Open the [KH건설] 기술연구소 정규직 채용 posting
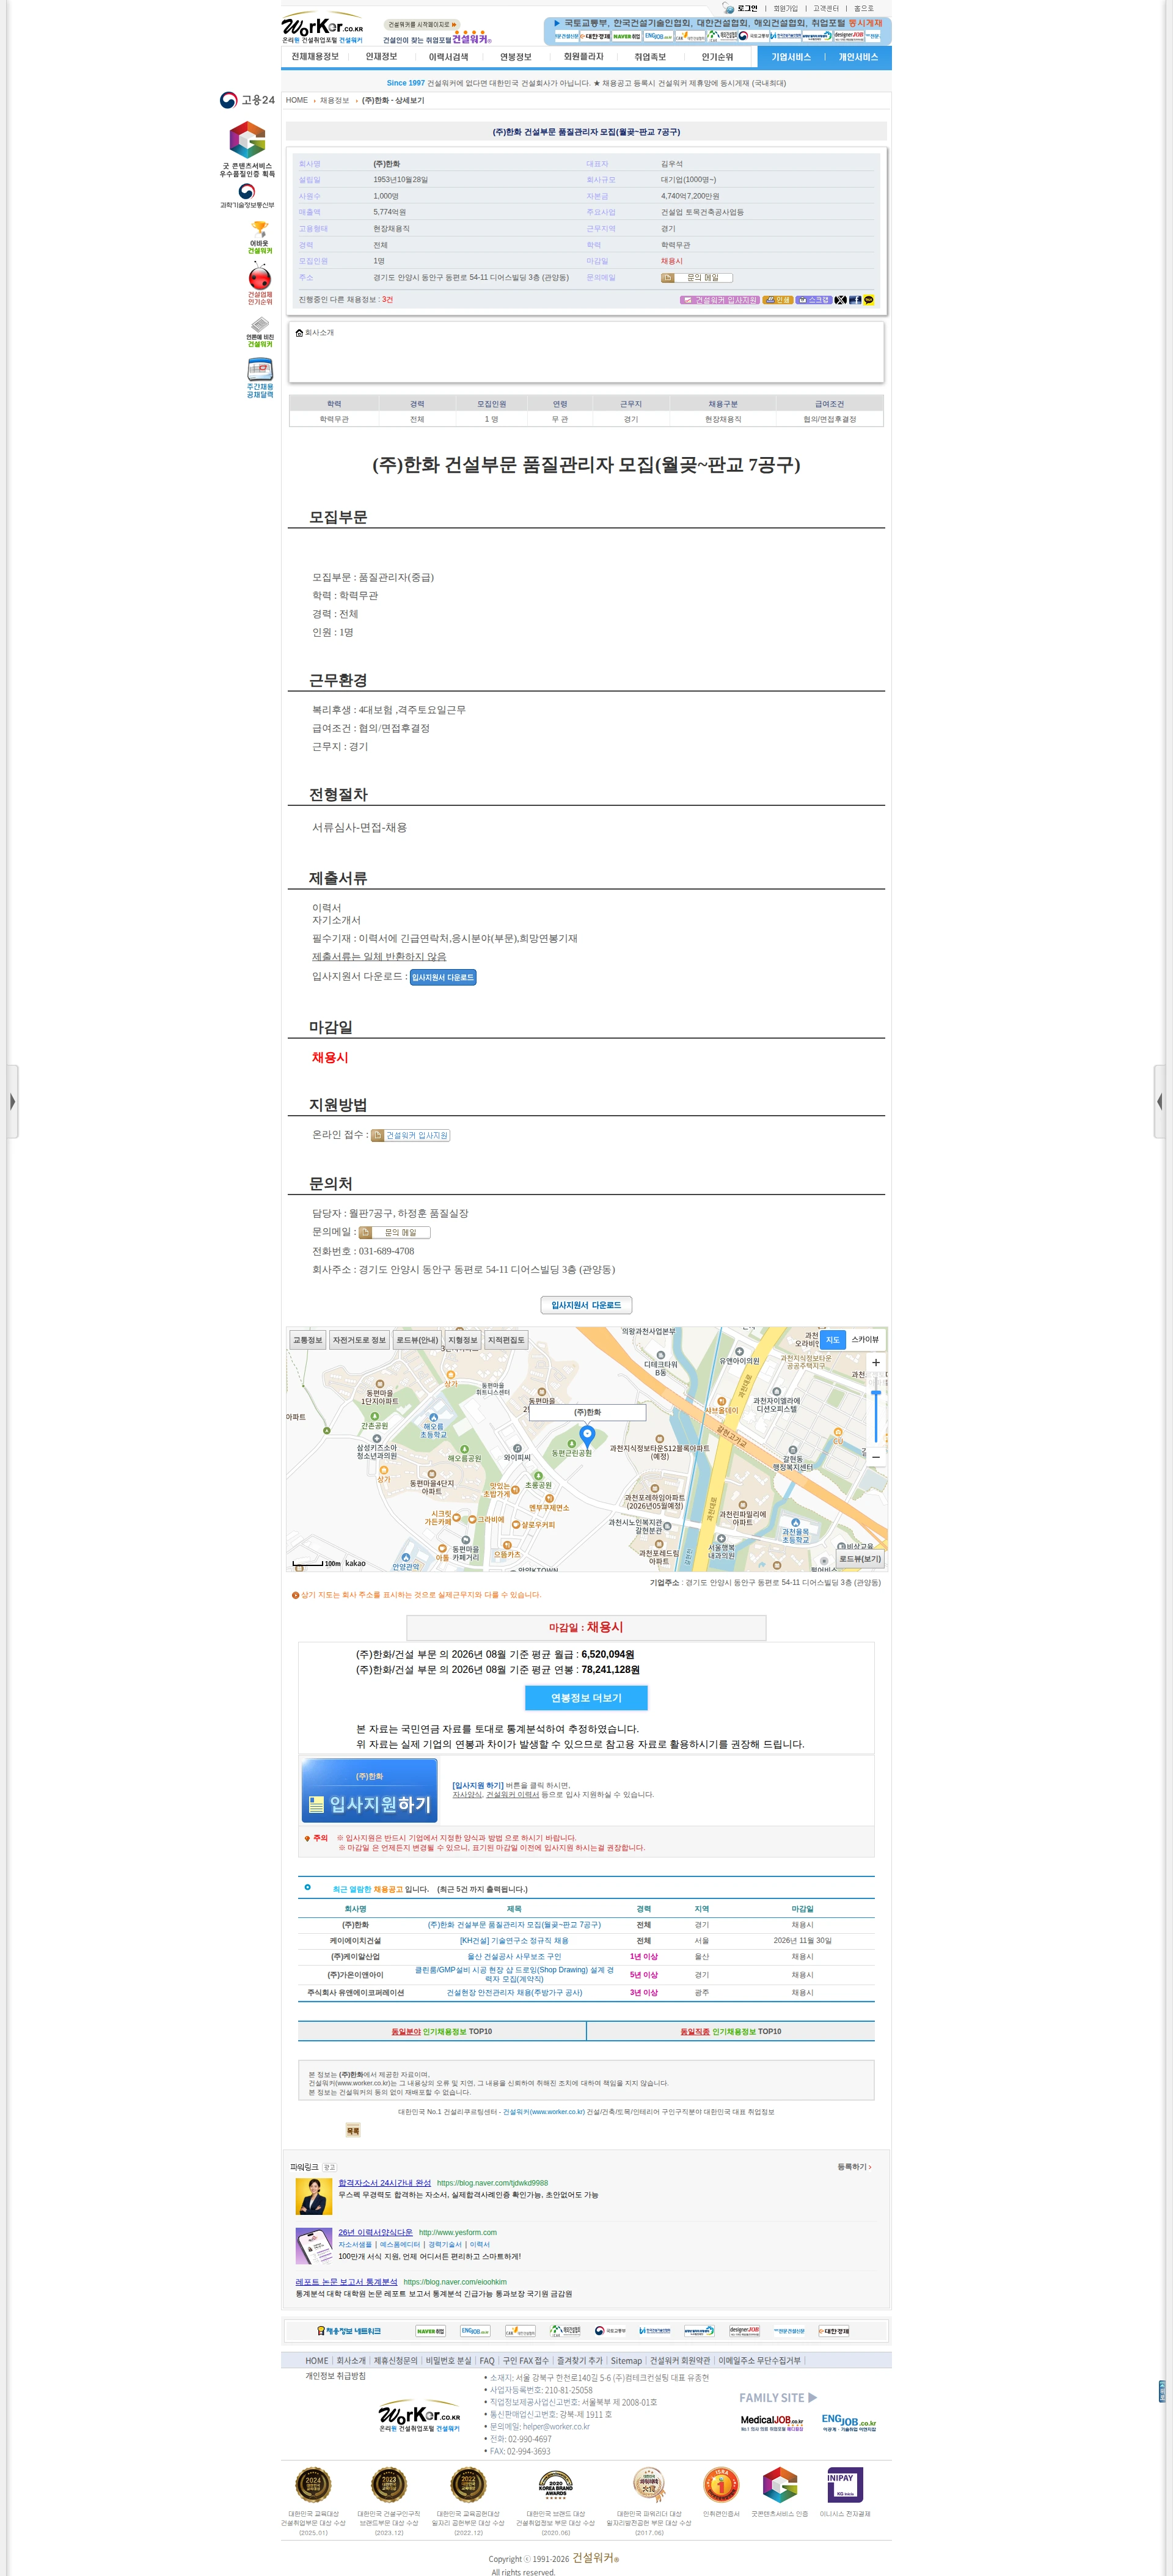 pos(514,1940)
